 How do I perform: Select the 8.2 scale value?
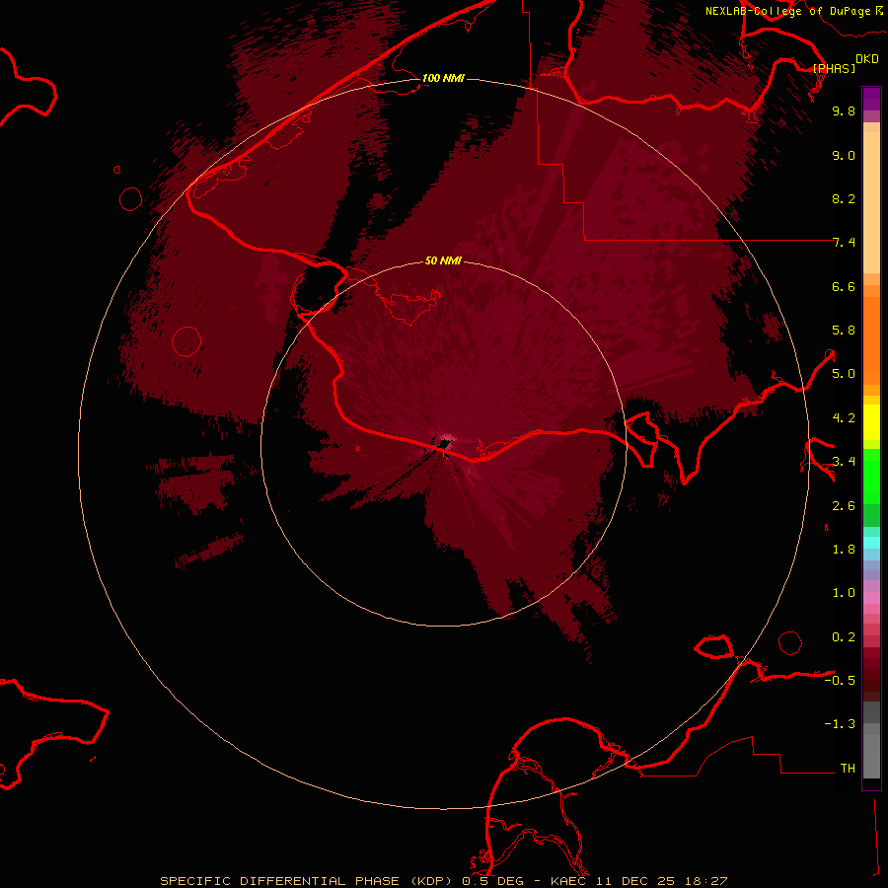pos(844,198)
